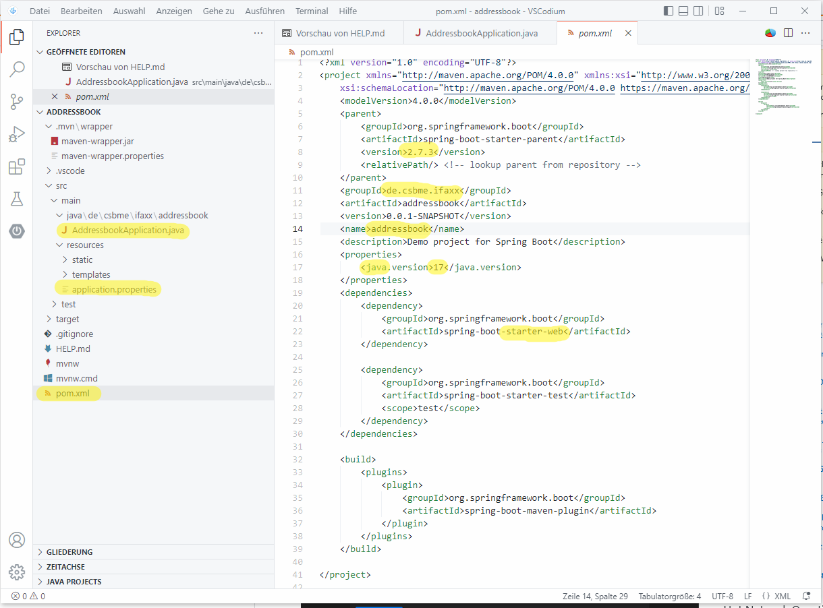This screenshot has height=608, width=823.
Task: Click the VSCodium app icon in title bar
Action: click(x=12, y=11)
